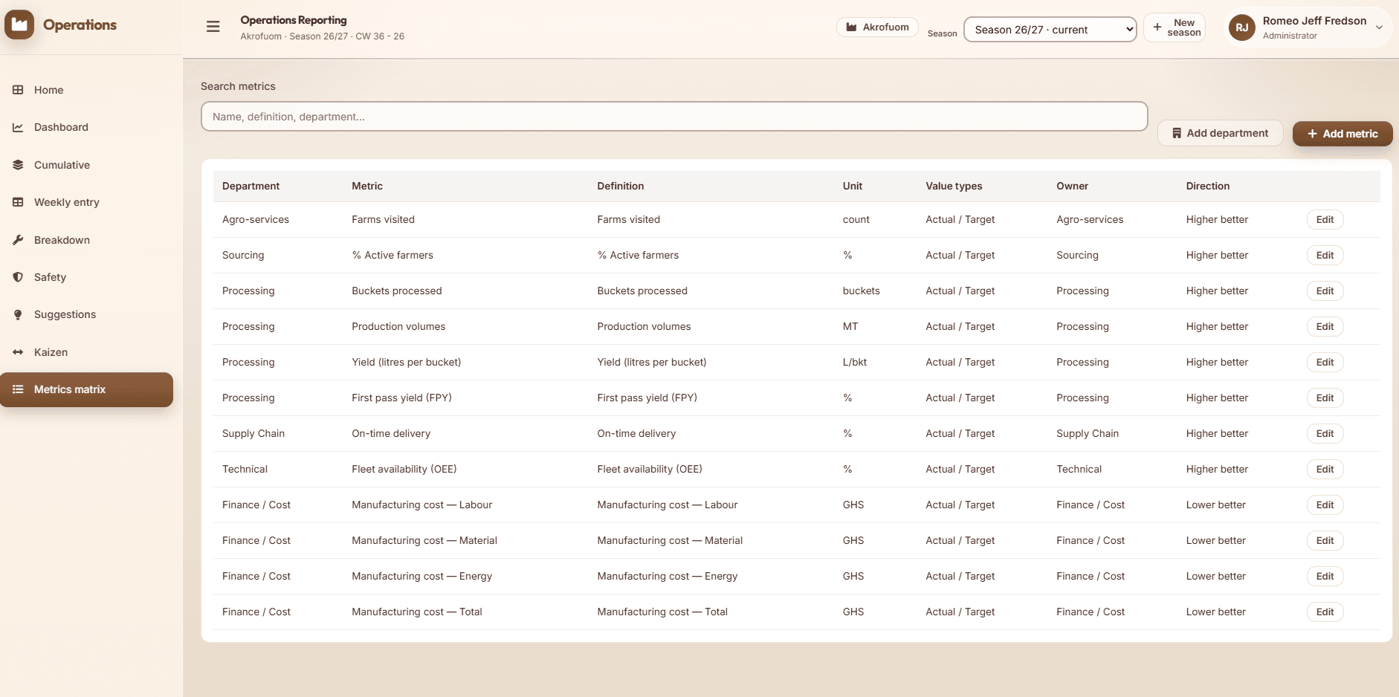The height and width of the screenshot is (697, 1399).
Task: Click the Suggestions lightbulb icon
Action: (18, 314)
